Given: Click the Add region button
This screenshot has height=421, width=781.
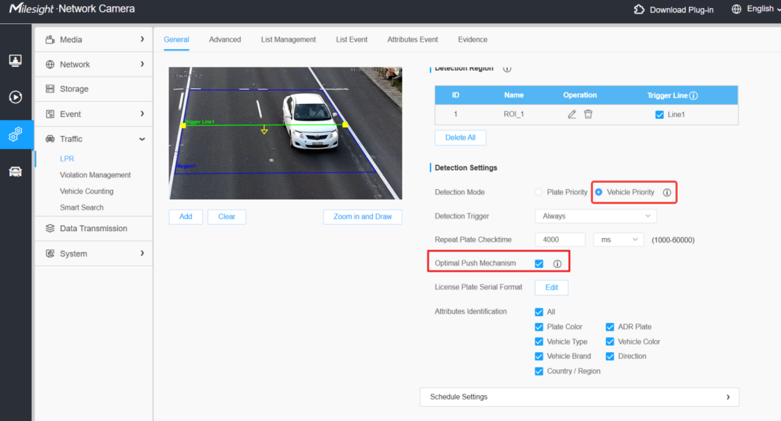Looking at the screenshot, I should pos(186,216).
